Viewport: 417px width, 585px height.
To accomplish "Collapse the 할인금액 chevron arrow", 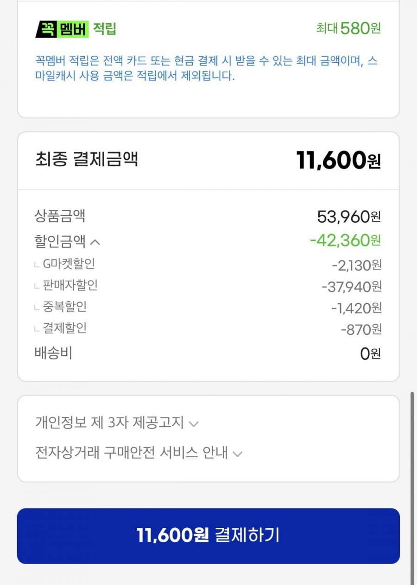I will tap(95, 242).
